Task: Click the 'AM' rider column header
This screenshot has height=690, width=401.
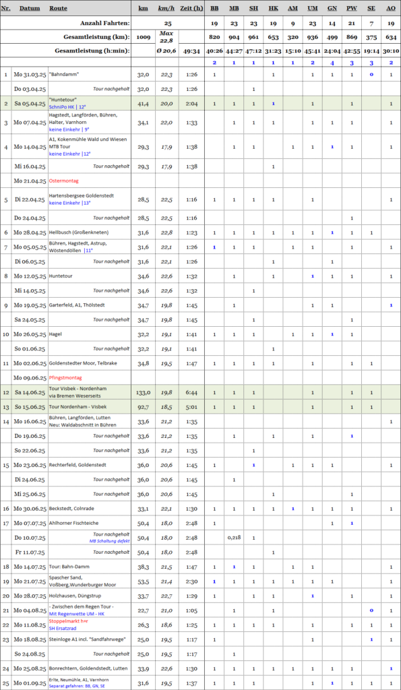Action: coord(292,8)
